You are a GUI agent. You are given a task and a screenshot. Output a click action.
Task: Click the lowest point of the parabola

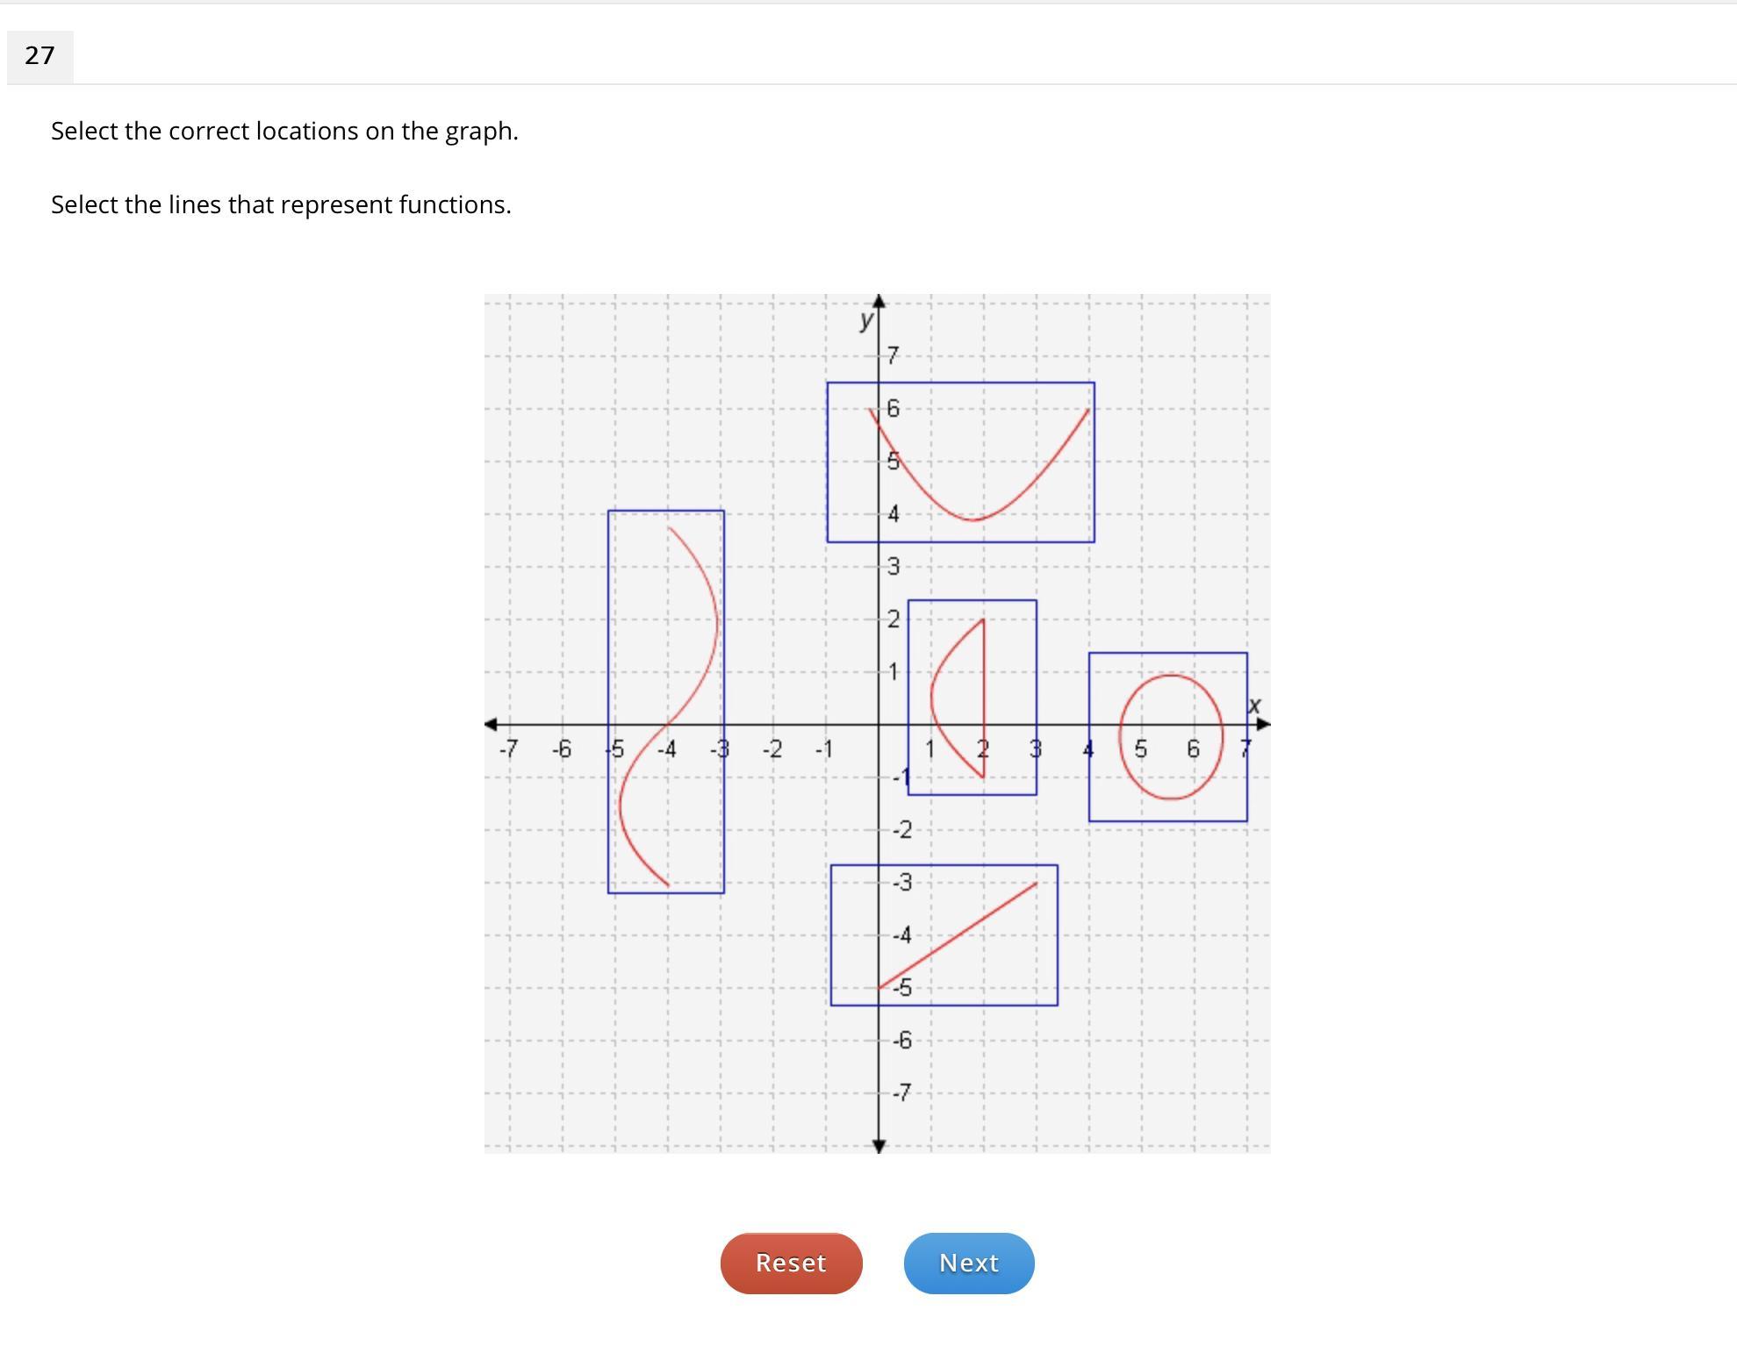(974, 519)
